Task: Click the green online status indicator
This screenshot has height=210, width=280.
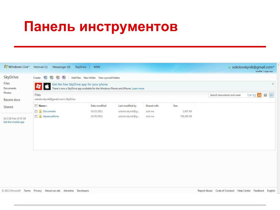Action: [229, 68]
